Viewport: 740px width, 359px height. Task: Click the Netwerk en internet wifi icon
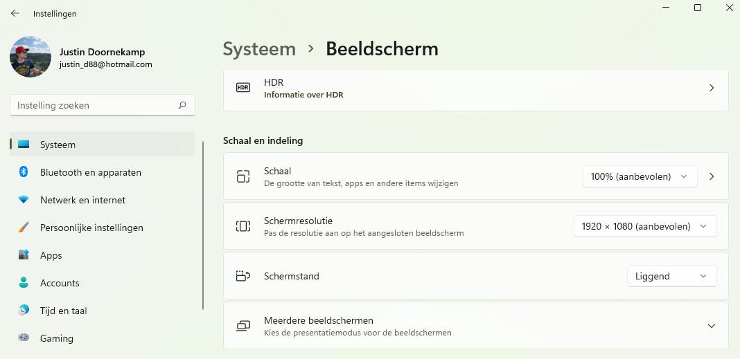(24, 200)
